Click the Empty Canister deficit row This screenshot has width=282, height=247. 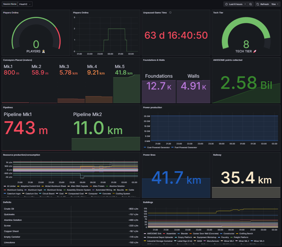pos(71,237)
